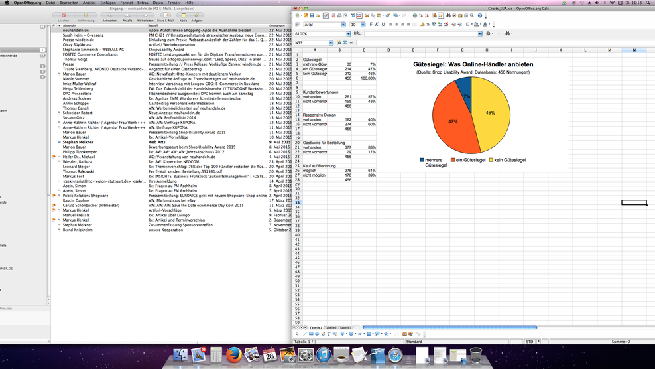Screen dimensions: 655x369
Task: Sort mails by Absender column header
Action: coord(105,25)
